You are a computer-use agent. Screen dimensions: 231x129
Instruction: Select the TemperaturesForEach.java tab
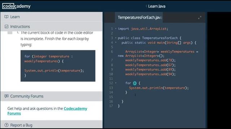139,18
